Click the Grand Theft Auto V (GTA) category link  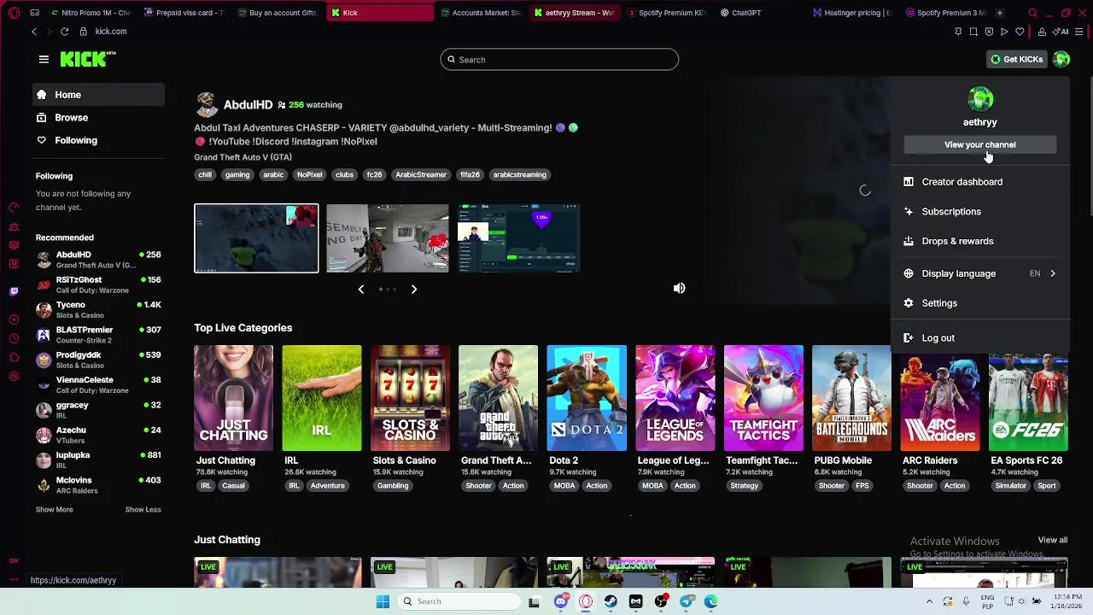[x=243, y=157]
